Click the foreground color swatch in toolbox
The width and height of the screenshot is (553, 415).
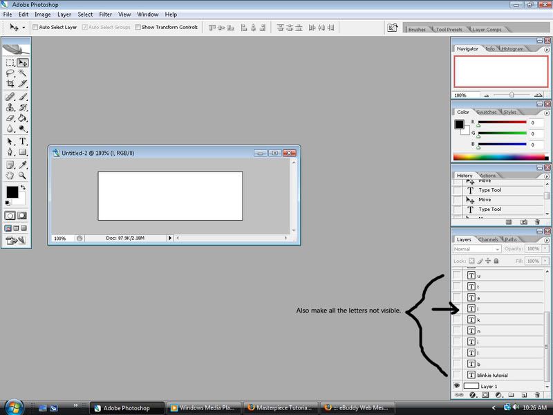point(12,192)
